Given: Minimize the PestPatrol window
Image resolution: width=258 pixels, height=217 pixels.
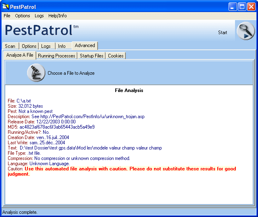Looking at the screenshot, I should 232,7.
